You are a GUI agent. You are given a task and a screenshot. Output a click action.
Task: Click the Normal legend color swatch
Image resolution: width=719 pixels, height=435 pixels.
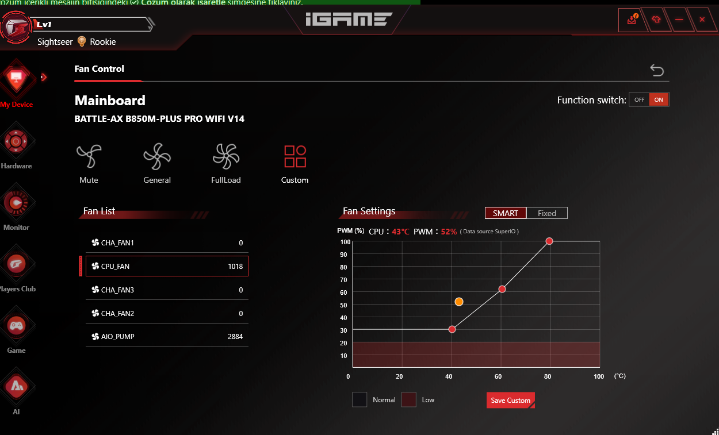(359, 400)
